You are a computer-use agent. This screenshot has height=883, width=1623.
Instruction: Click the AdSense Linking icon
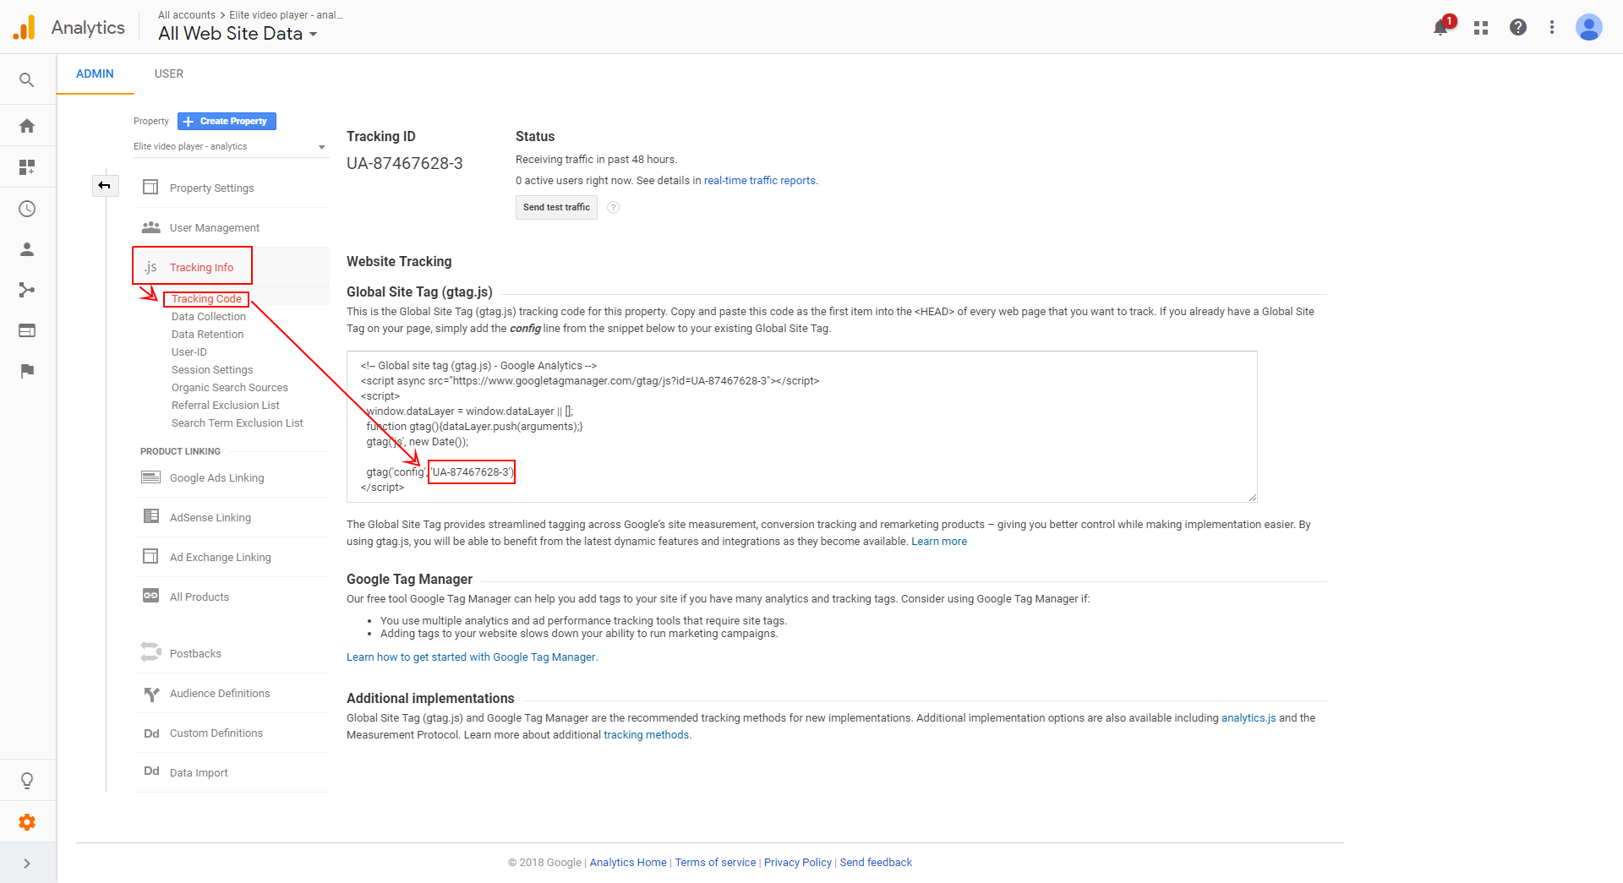[151, 516]
